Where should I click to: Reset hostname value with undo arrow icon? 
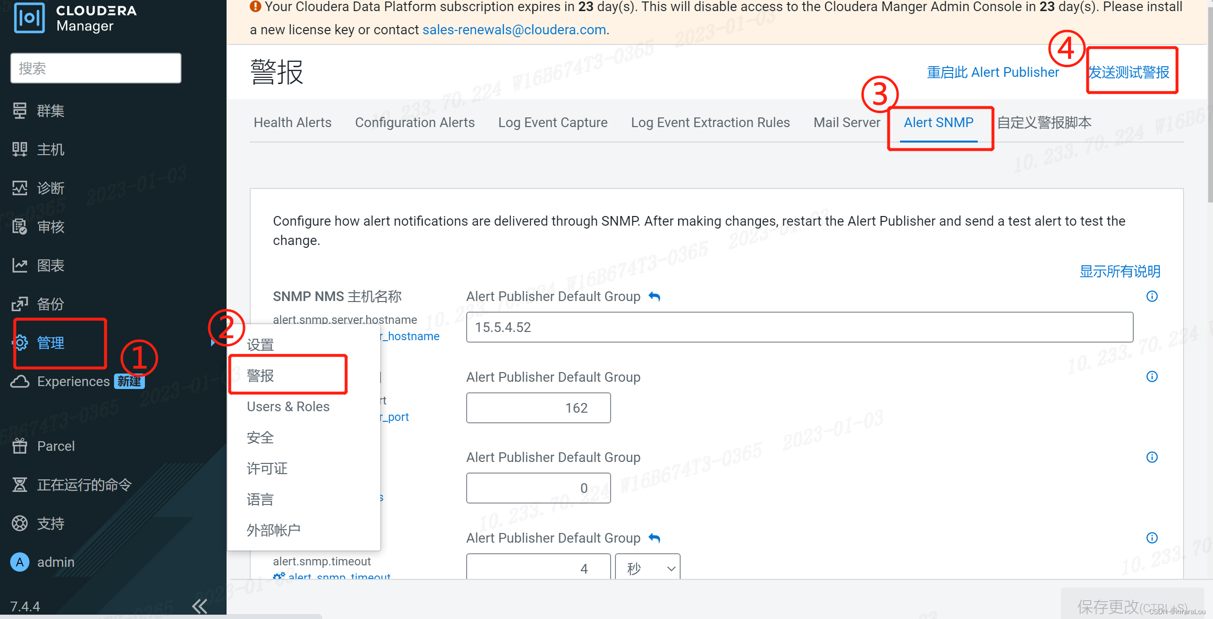click(x=655, y=297)
